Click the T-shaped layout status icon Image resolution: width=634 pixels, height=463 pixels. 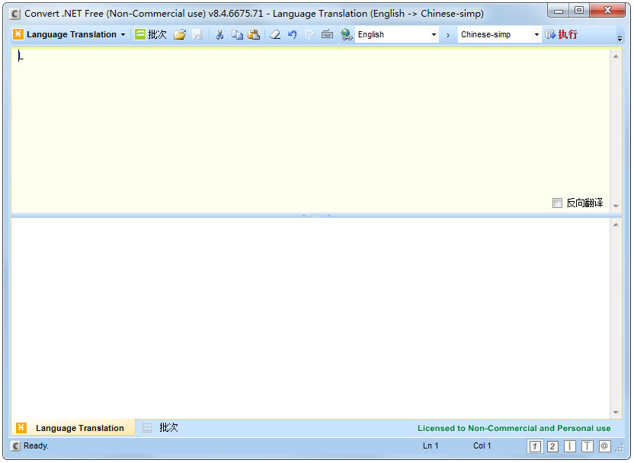(x=587, y=446)
